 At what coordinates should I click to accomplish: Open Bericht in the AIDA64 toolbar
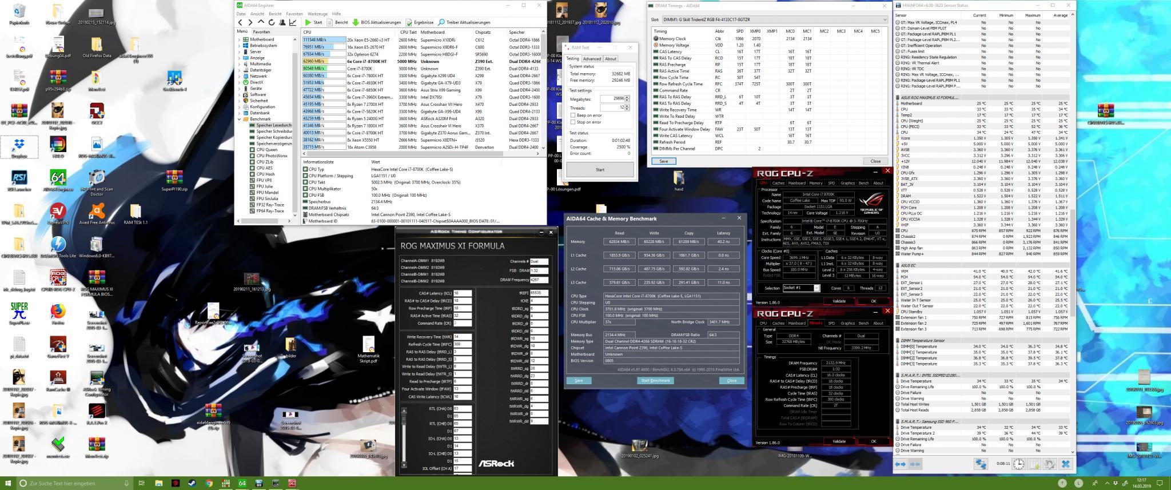pyautogui.click(x=337, y=22)
